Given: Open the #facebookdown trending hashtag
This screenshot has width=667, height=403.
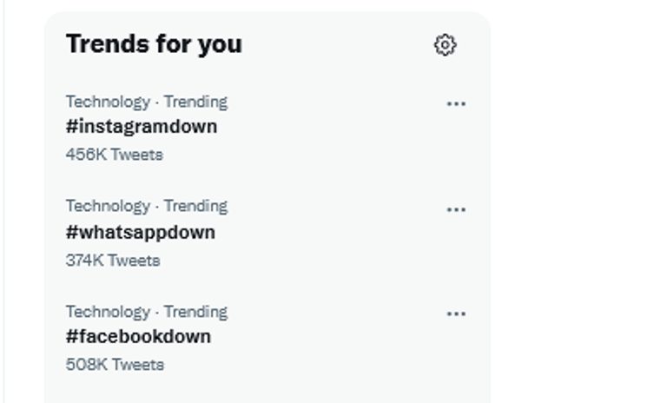Looking at the screenshot, I should click(x=138, y=336).
